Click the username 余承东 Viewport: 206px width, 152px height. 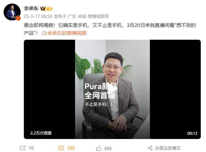[31, 9]
